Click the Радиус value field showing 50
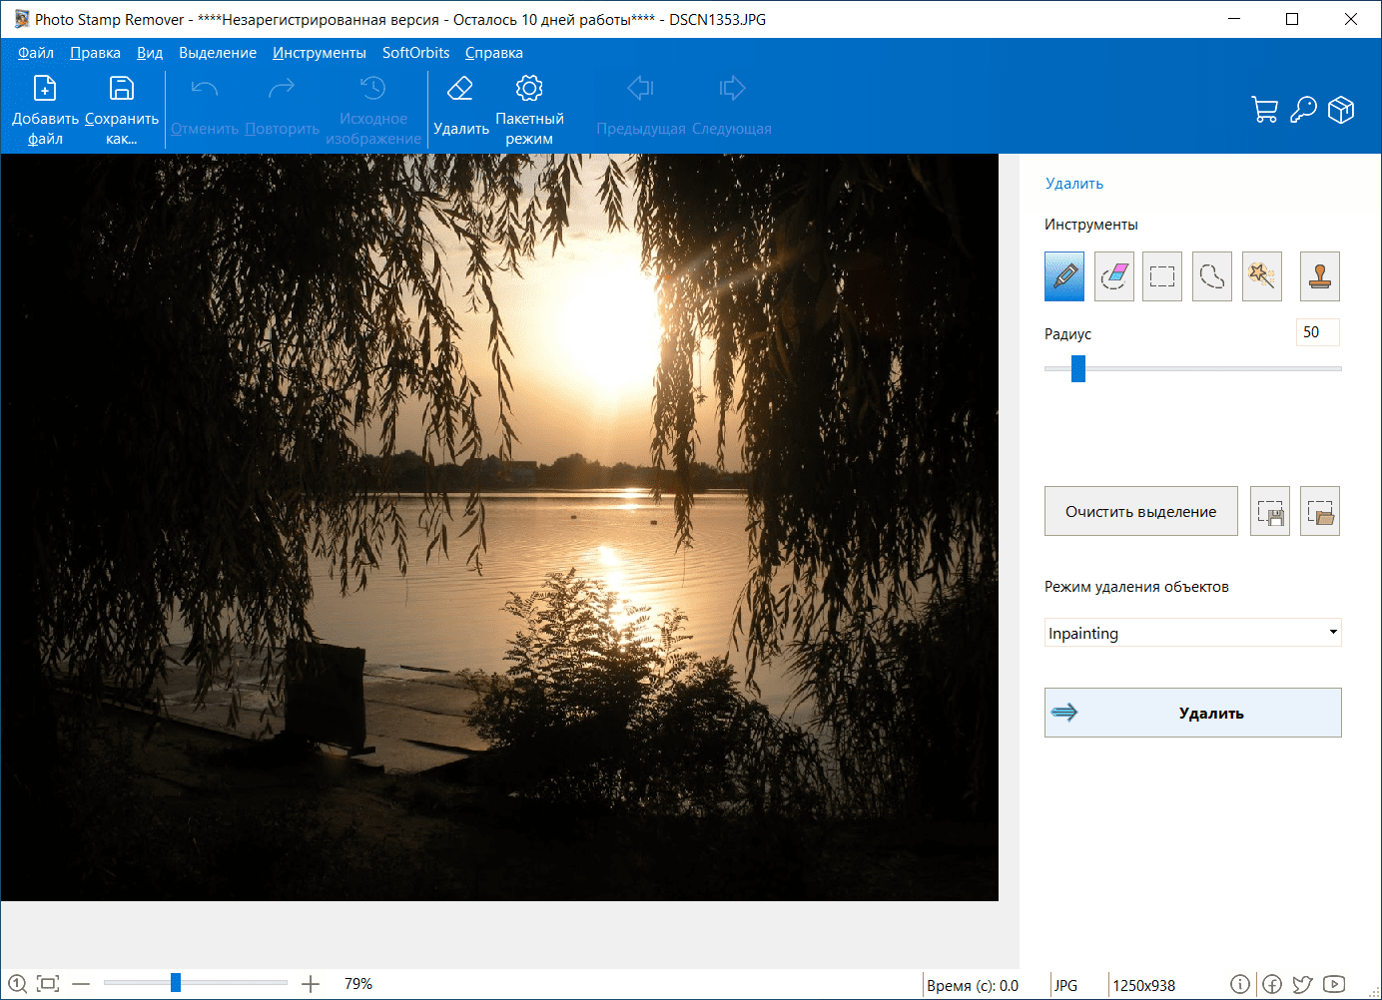1382x1000 pixels. 1317,332
